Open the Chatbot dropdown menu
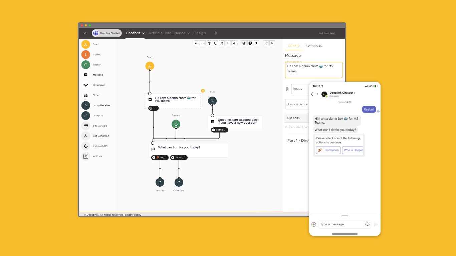Viewport: 456px width, 256px height. click(x=135, y=33)
